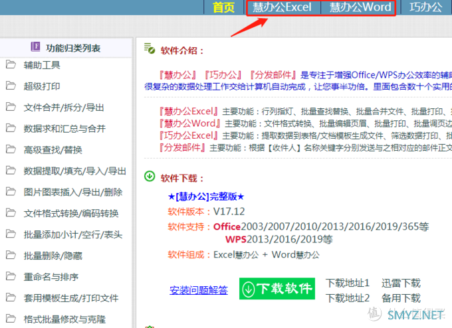Click the red『巧办公Excel』feature label

189,135
